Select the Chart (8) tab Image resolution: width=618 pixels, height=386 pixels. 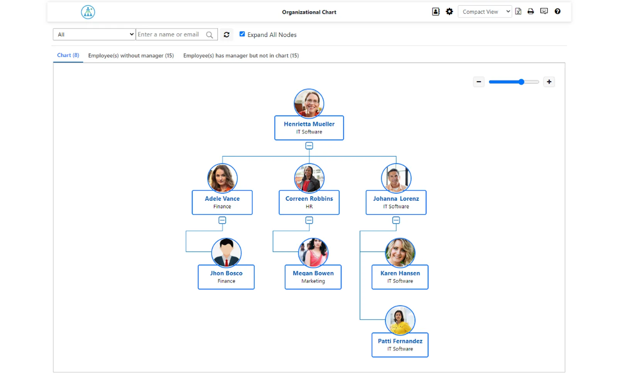tap(68, 55)
